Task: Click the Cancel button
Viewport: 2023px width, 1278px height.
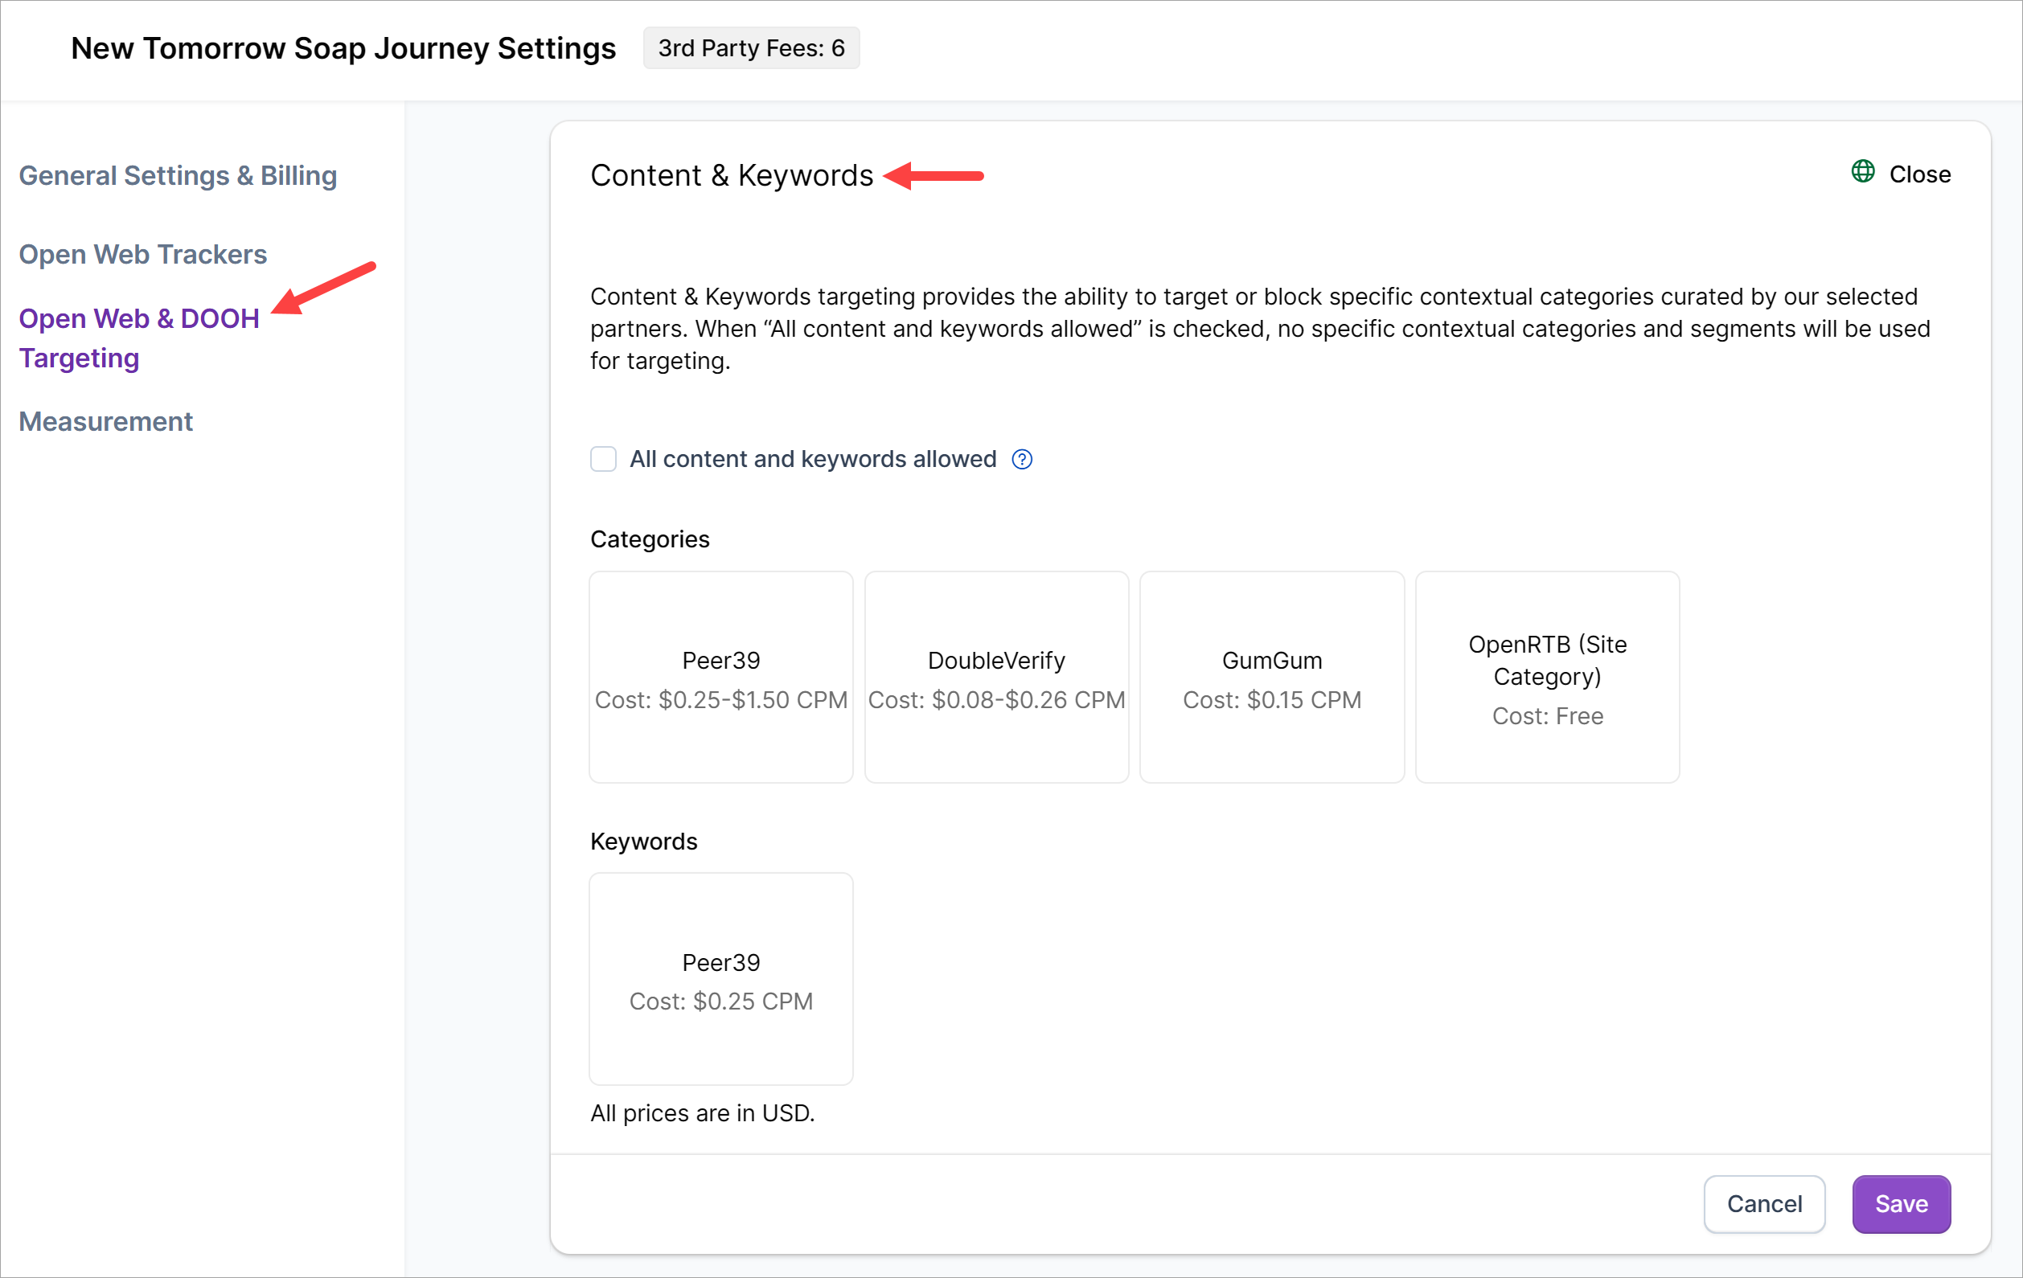Action: point(1764,1204)
